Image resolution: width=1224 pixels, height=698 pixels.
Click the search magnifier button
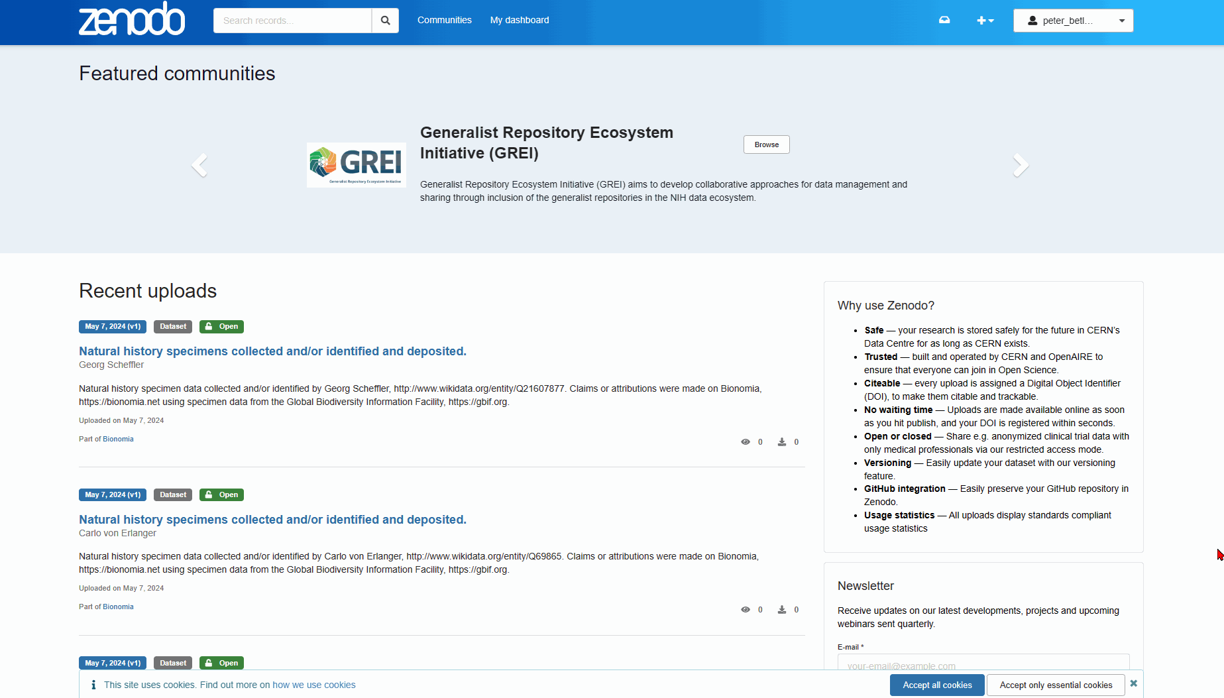385,21
